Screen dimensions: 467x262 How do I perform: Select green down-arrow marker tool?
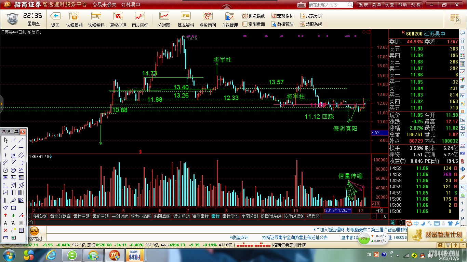click(13, 215)
